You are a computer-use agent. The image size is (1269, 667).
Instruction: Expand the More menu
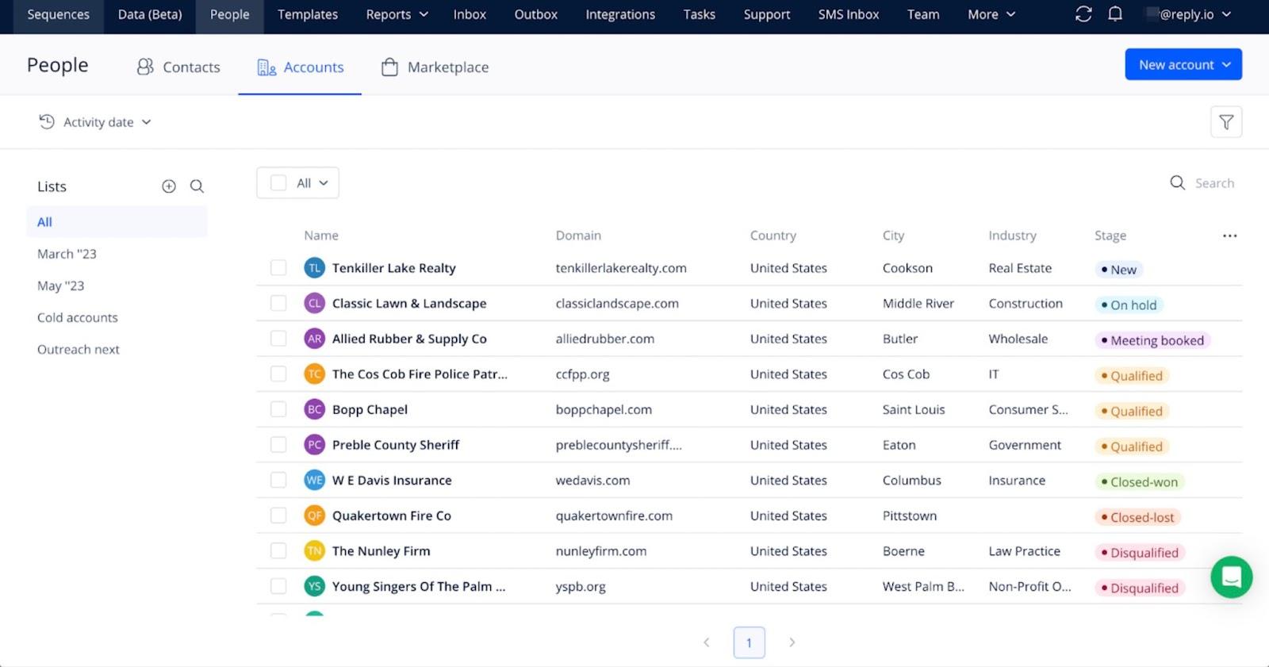tap(991, 14)
